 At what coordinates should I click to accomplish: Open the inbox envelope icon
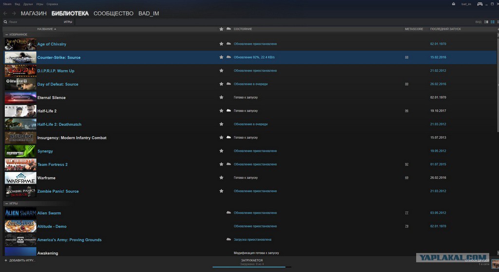(x=454, y=4)
